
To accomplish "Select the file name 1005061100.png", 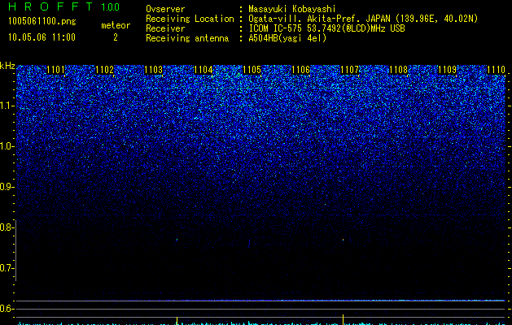I will tap(42, 21).
